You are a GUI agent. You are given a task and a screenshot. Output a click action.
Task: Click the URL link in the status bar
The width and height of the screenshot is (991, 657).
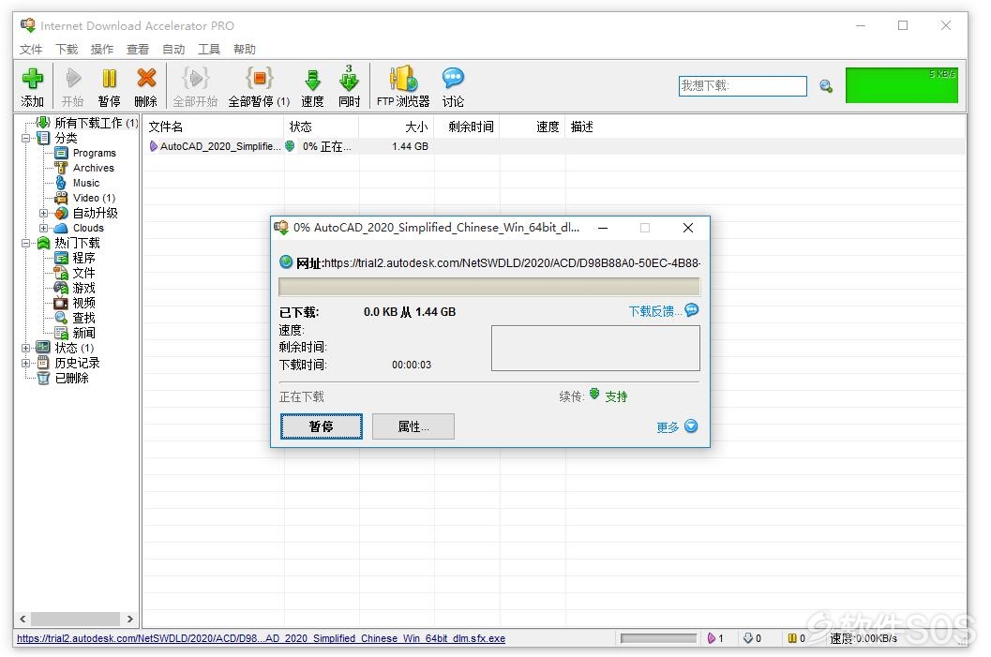(261, 638)
